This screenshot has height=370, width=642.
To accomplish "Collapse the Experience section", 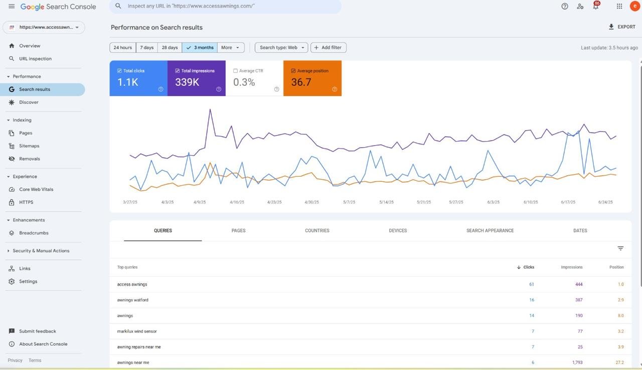I will point(8,177).
